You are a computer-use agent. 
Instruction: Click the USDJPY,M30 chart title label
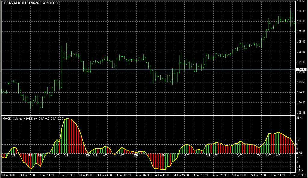[x=11, y=3]
